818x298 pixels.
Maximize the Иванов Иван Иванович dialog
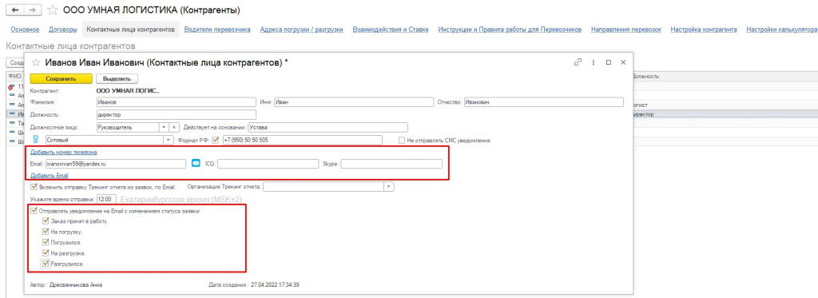[608, 62]
